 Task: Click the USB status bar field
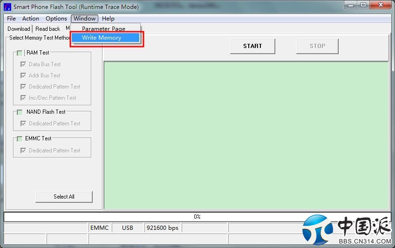coord(128,228)
